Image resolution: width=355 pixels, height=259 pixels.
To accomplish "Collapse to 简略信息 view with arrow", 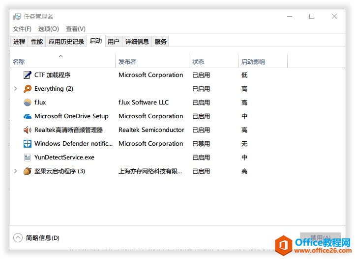I will [x=18, y=237].
